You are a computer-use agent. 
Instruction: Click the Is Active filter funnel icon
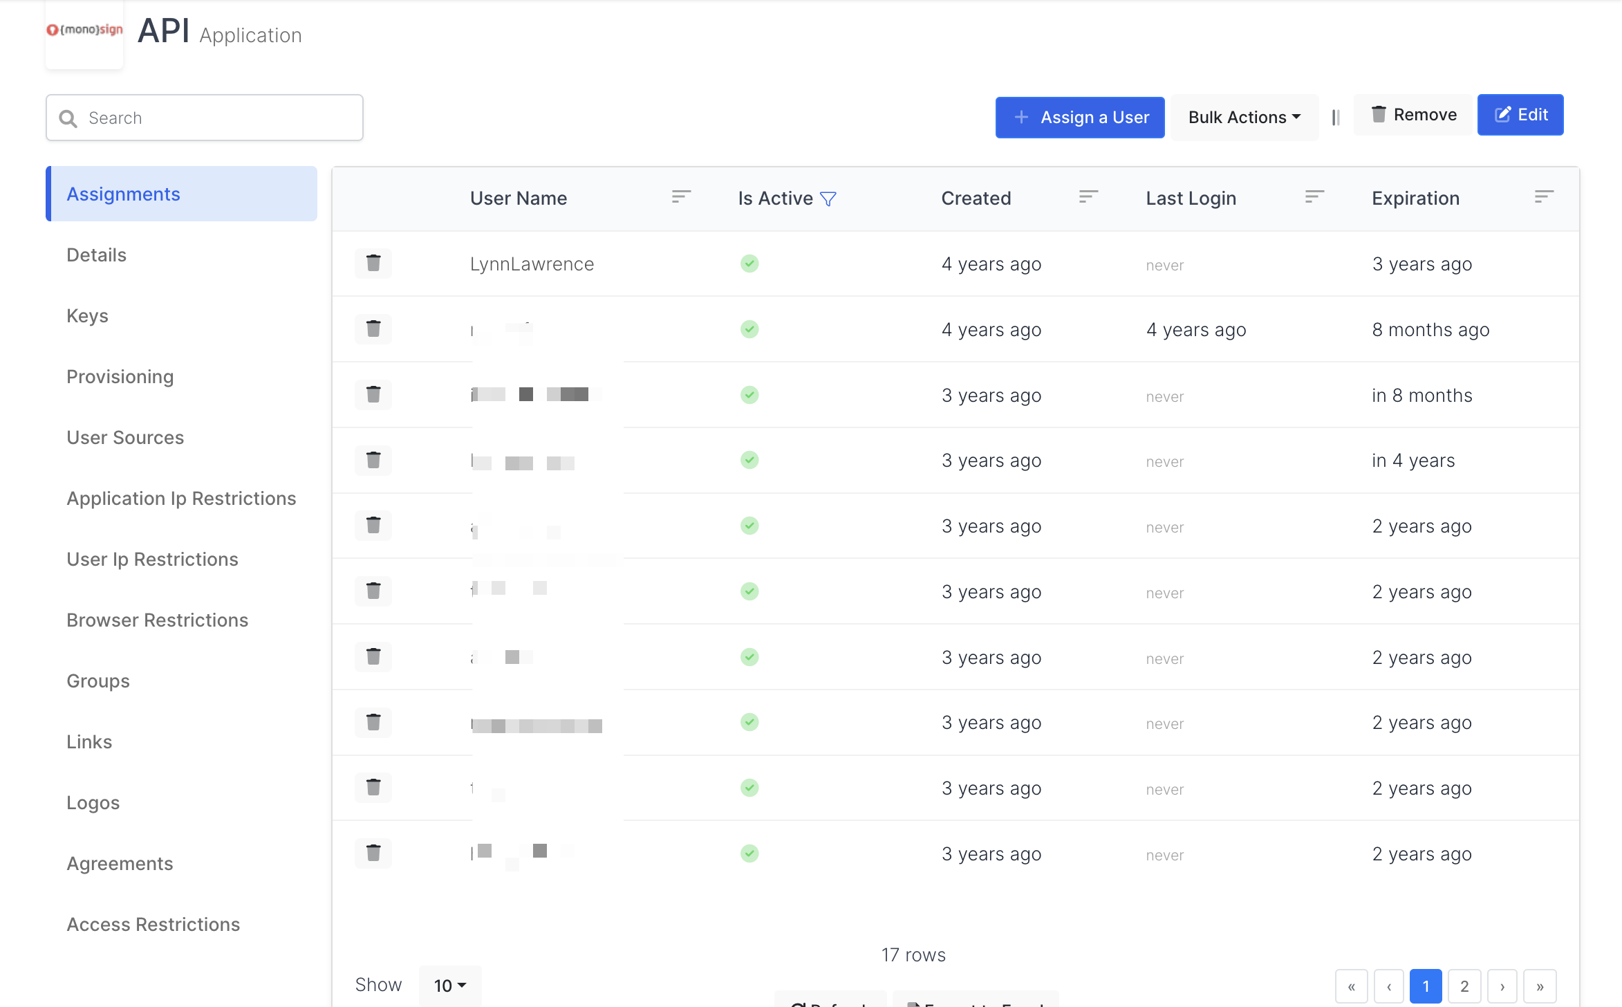pyautogui.click(x=828, y=199)
